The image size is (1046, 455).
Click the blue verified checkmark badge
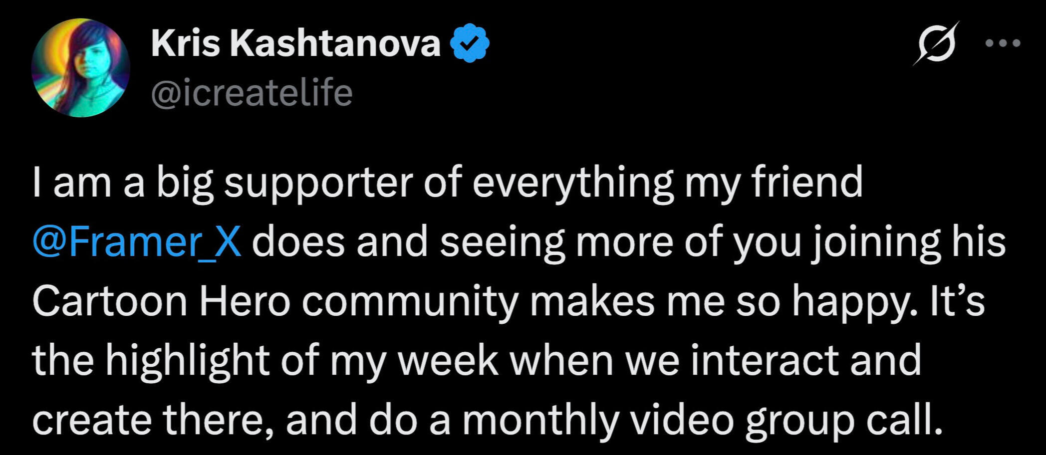click(470, 43)
